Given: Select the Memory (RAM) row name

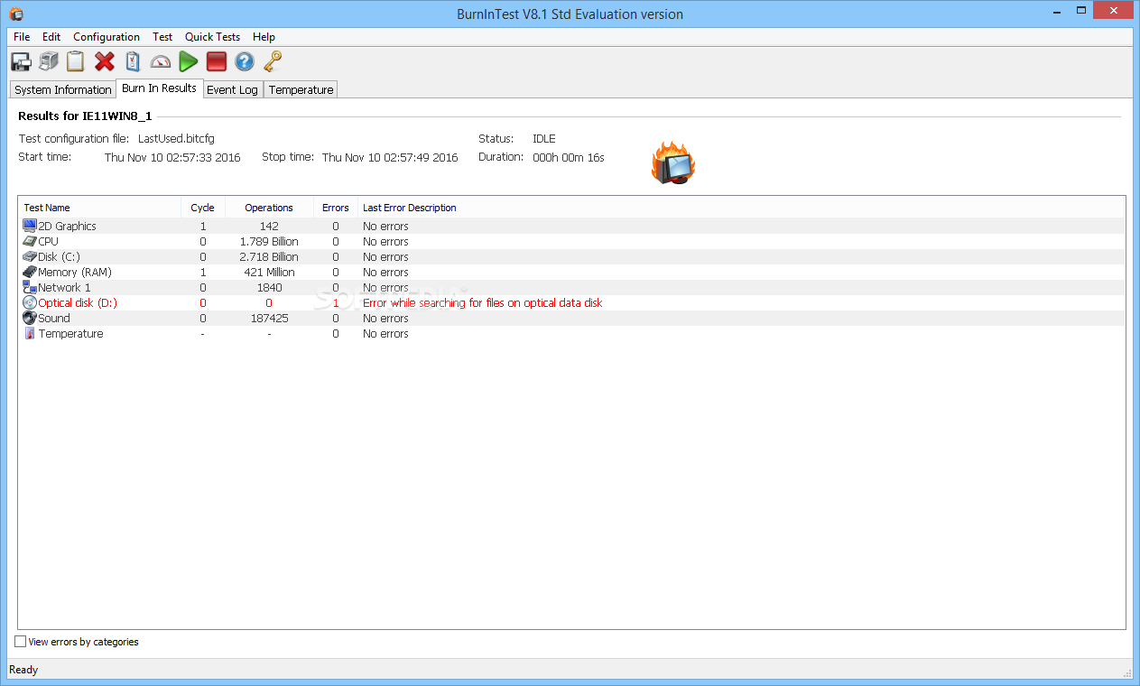Looking at the screenshot, I should click(75, 272).
